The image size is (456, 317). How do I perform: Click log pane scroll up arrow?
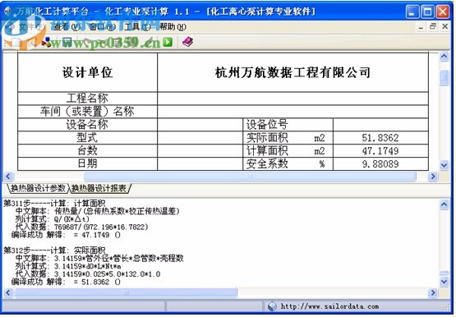pos(444,204)
